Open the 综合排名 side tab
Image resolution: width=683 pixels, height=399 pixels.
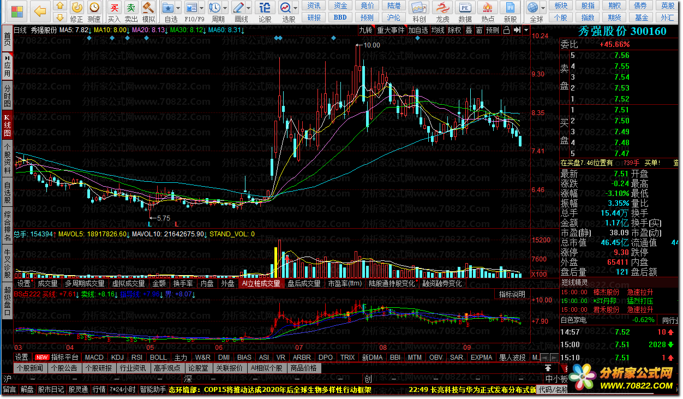7,226
